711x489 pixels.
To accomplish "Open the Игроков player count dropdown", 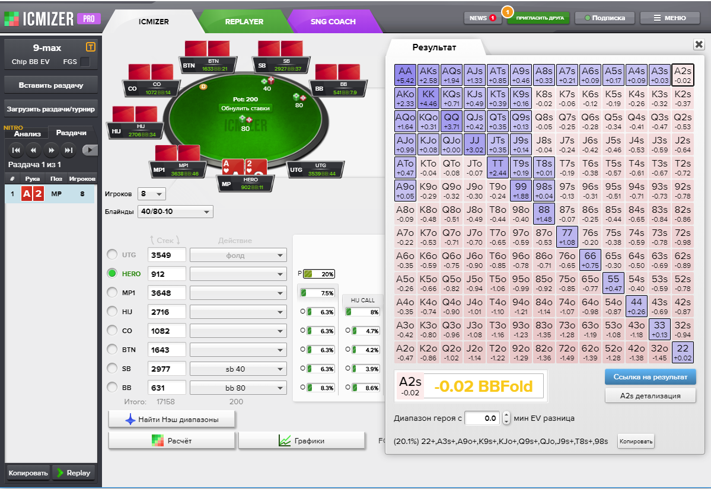I will coord(152,194).
